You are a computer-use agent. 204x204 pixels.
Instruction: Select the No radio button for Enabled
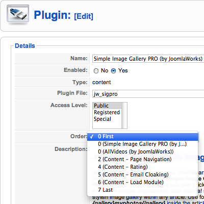pyautogui.click(x=96, y=71)
